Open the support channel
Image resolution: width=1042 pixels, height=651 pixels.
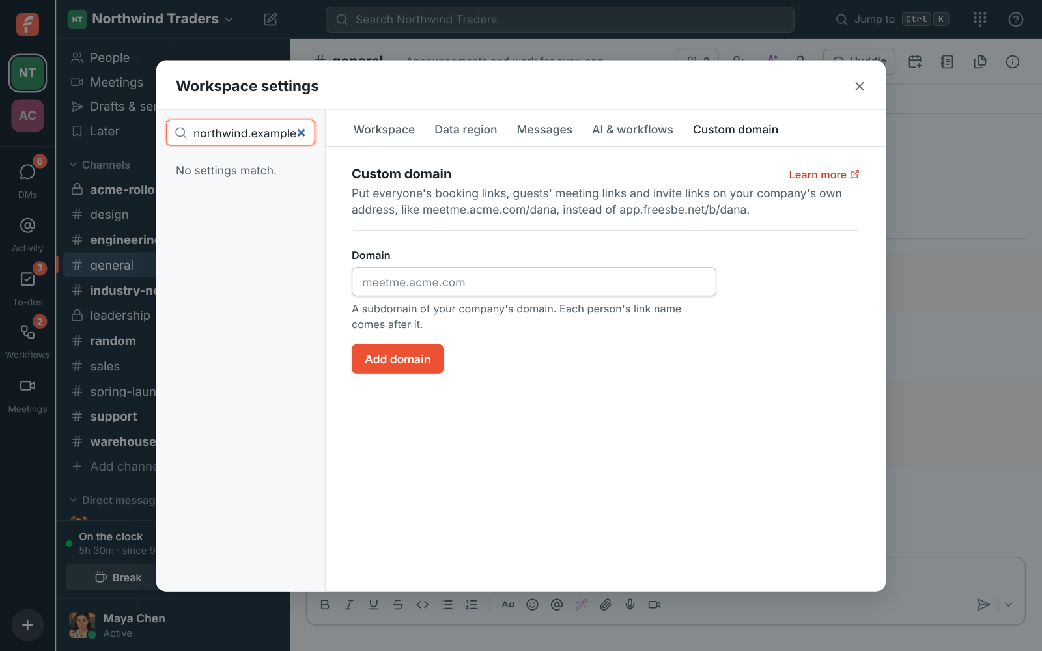[109, 416]
